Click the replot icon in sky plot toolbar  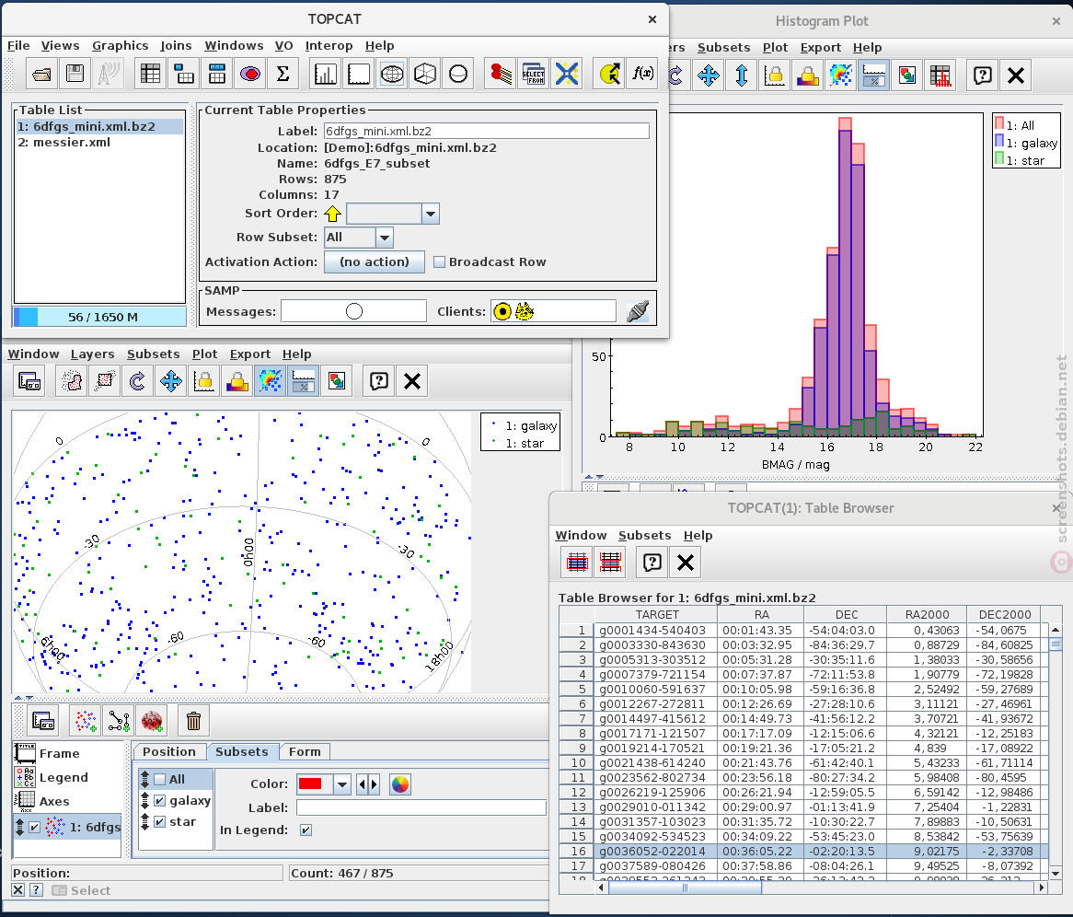pyautogui.click(x=137, y=381)
